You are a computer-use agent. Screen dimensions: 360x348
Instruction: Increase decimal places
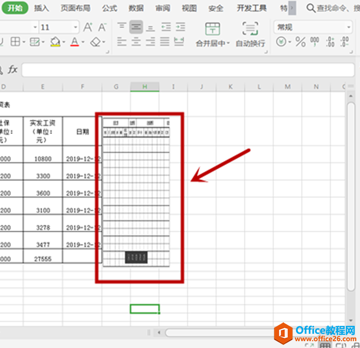tap(330, 42)
